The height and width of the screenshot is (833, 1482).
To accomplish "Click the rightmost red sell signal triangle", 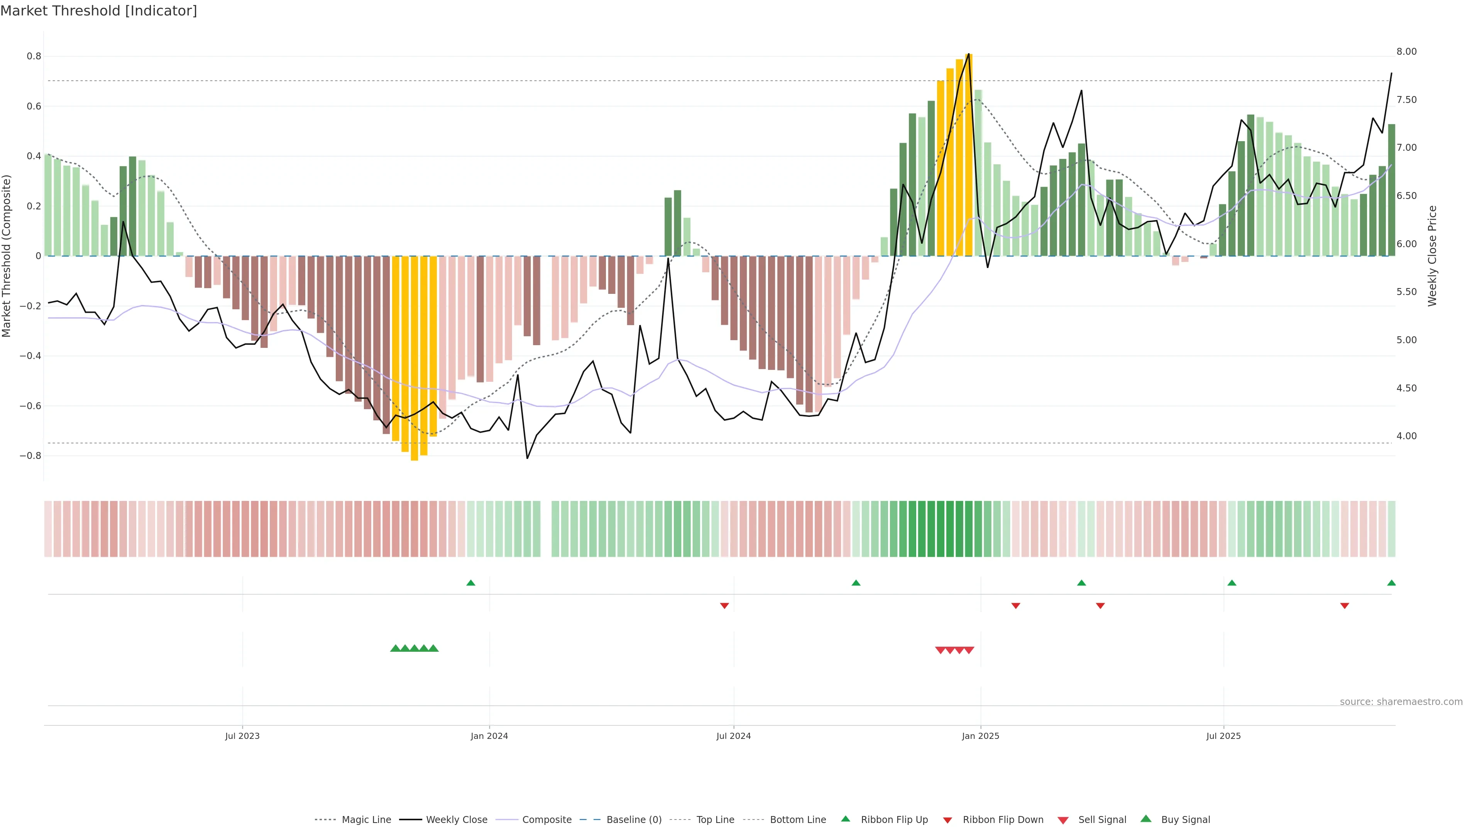I will pos(969,650).
